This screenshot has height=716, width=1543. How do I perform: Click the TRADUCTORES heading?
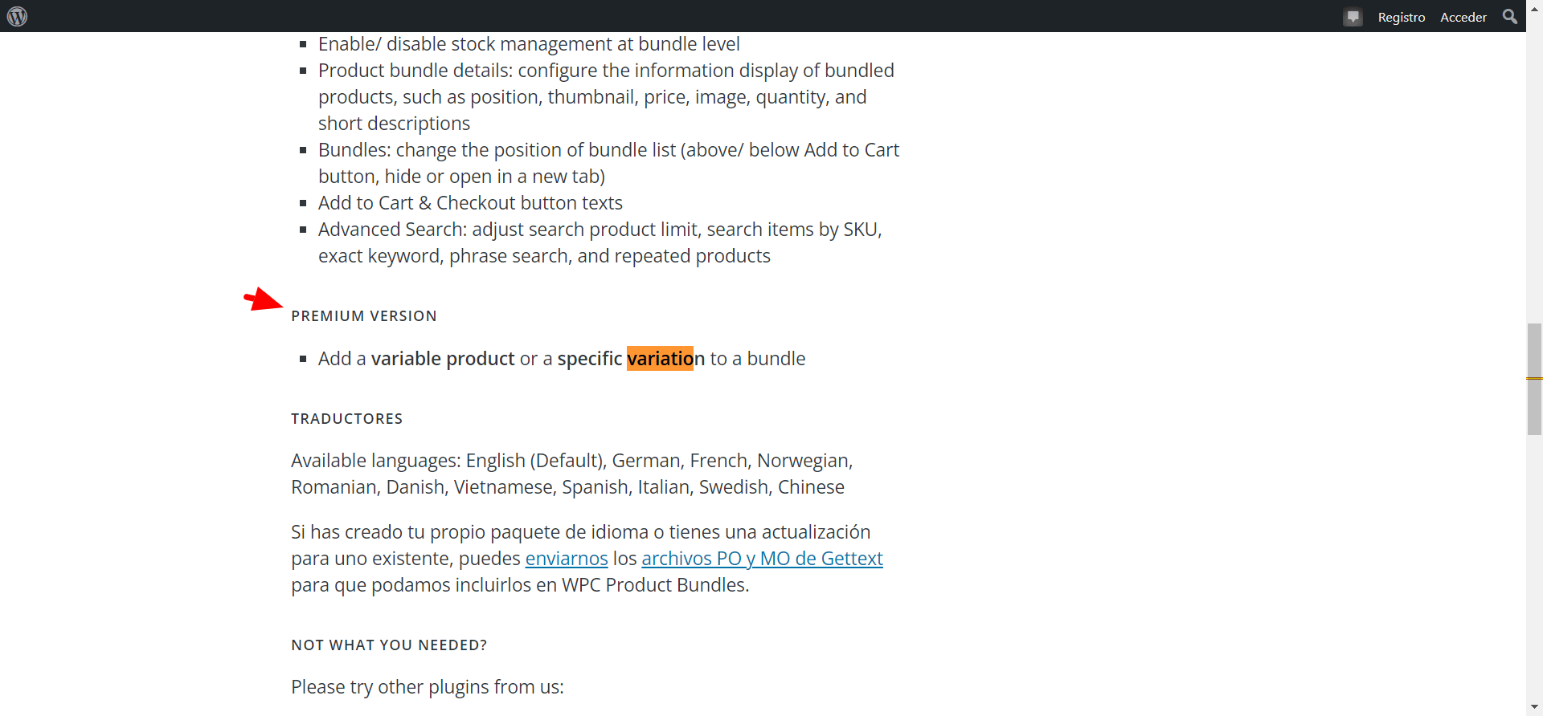(x=347, y=419)
